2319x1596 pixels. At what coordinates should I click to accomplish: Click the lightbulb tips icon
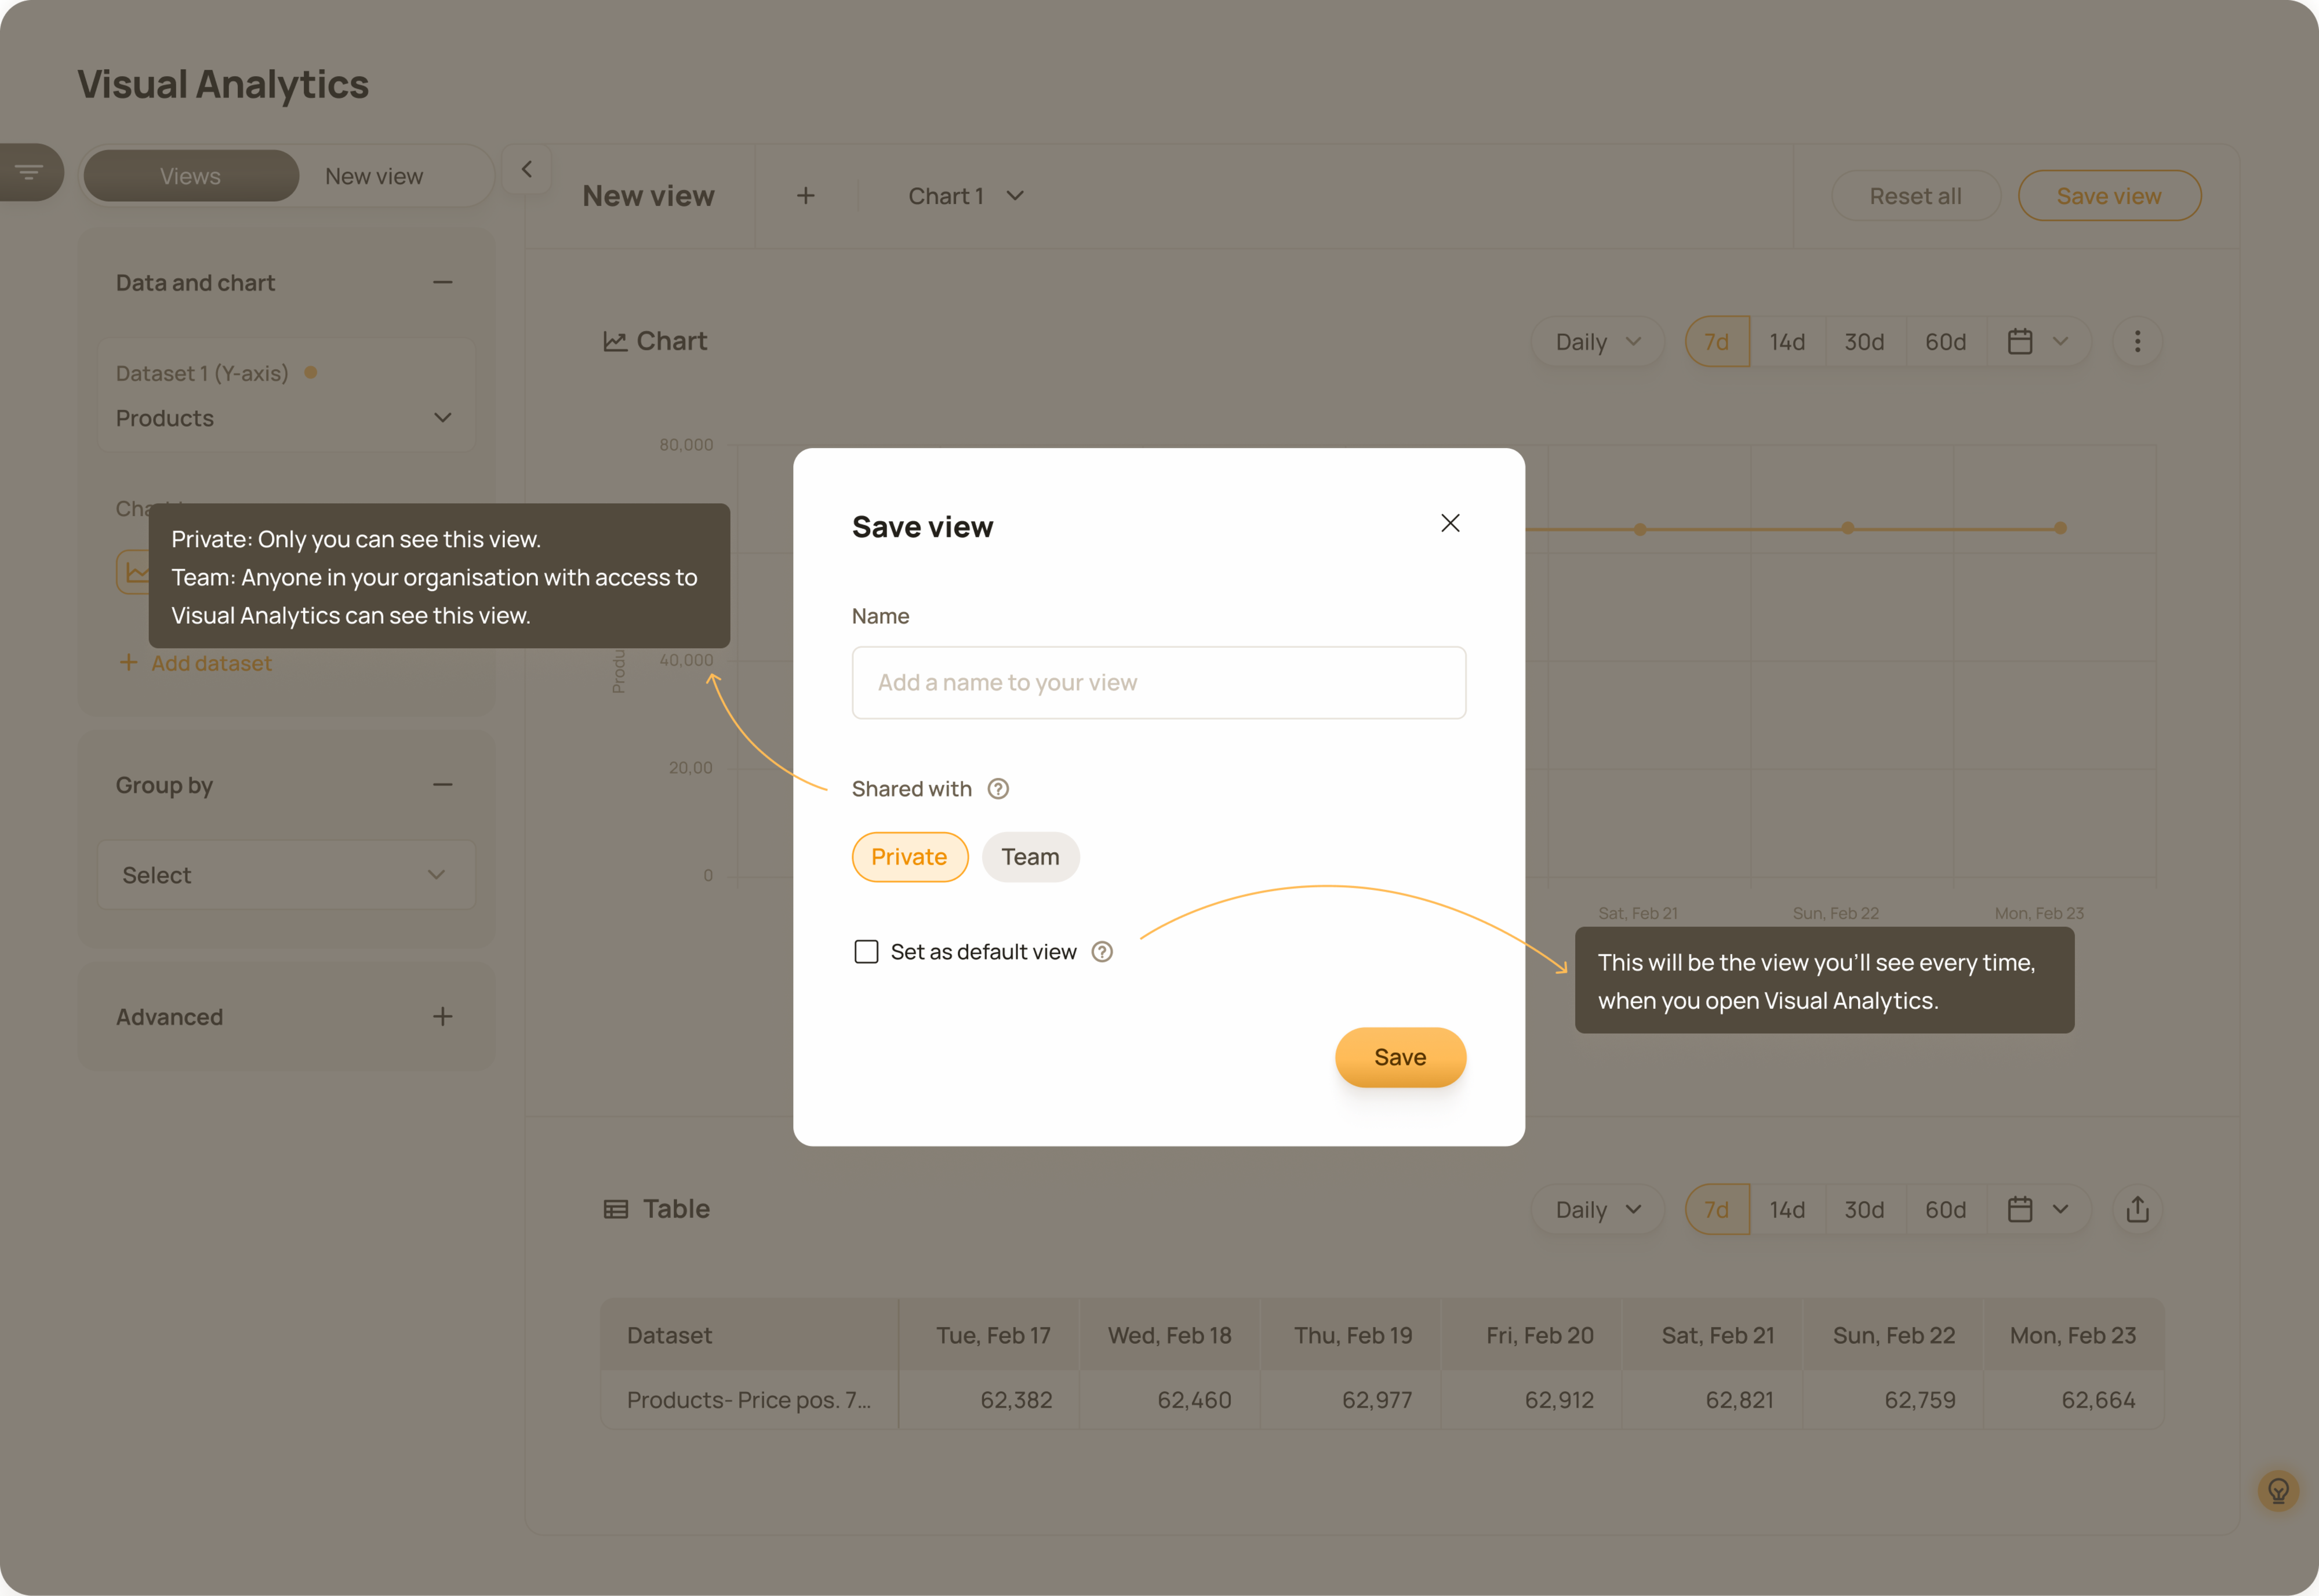click(2279, 1491)
